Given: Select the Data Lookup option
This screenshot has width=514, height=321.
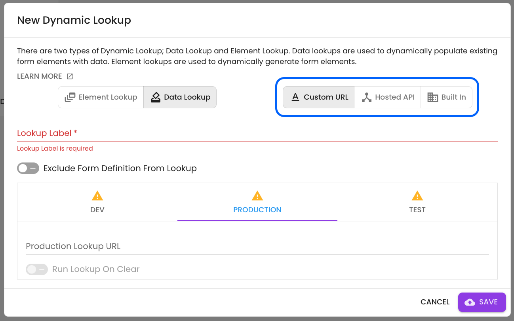Looking at the screenshot, I should tap(180, 97).
